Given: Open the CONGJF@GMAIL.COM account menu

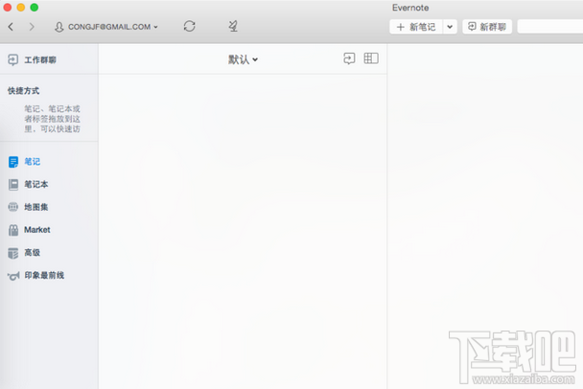Looking at the screenshot, I should coord(106,27).
